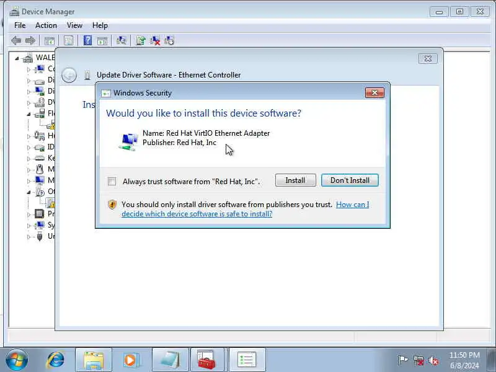Image resolution: width=496 pixels, height=372 pixels.
Task: Click the DVD/CD-ROM drives icon in tree
Action: (x=40, y=102)
